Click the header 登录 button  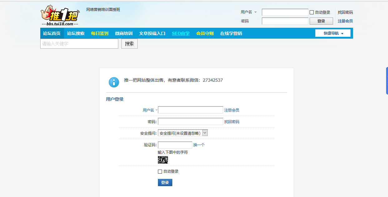(x=321, y=21)
